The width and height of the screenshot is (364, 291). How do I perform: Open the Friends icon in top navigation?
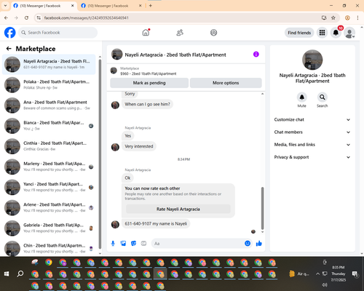pyautogui.click(x=180, y=33)
